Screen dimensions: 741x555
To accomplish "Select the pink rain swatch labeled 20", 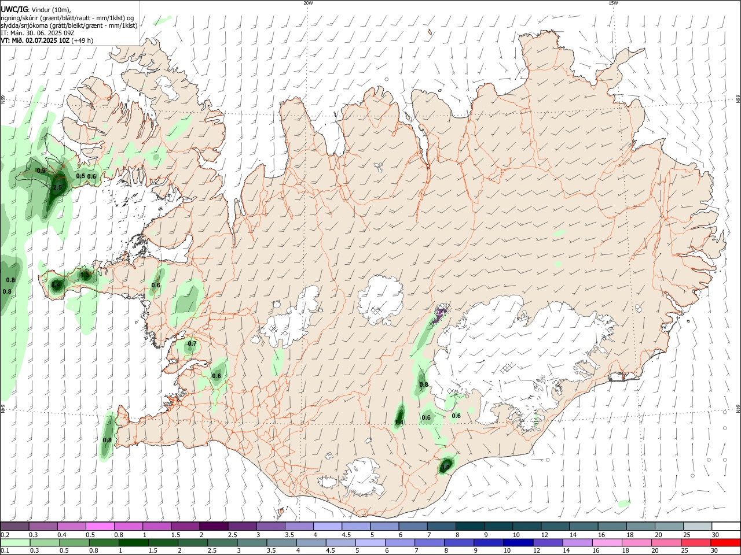I will tap(666, 543).
